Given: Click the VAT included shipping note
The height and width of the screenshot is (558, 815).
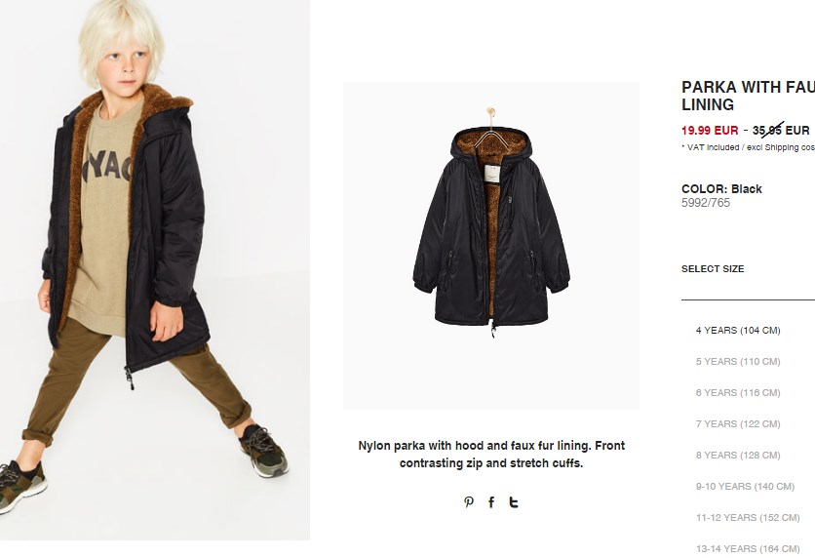Looking at the screenshot, I should click(748, 147).
